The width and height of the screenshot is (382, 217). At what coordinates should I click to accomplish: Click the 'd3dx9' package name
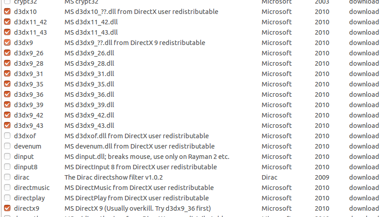pos(23,43)
